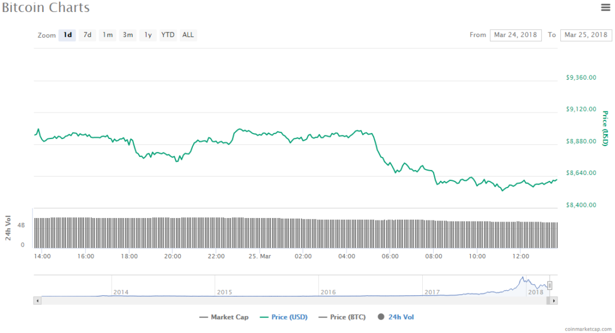Click the navigator range handle near 2018
This screenshot has height=333, width=615.
click(x=549, y=286)
